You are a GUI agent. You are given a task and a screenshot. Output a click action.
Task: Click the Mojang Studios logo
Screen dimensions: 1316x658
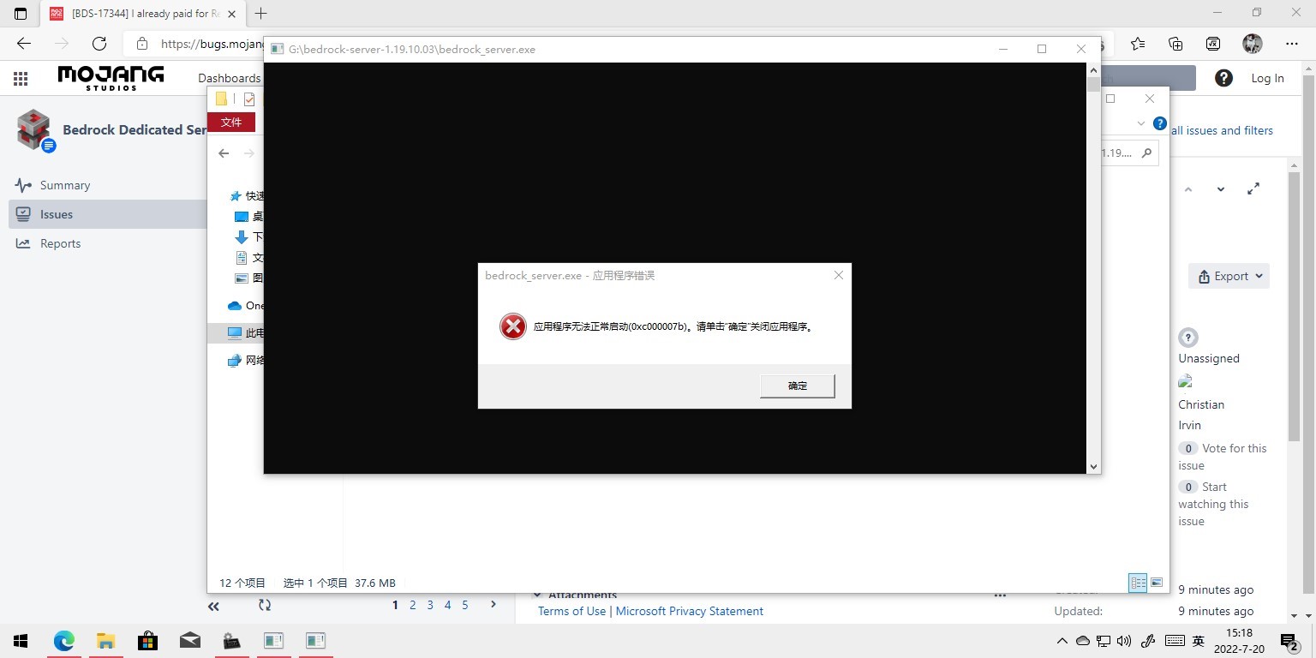point(111,78)
